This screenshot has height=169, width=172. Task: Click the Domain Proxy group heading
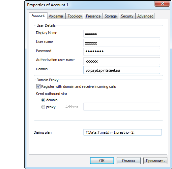click(x=47, y=80)
